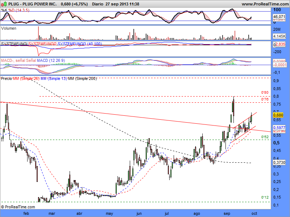Click the 'MM (Simple 200)' moving average label
290x217 pixels.
tap(82, 78)
